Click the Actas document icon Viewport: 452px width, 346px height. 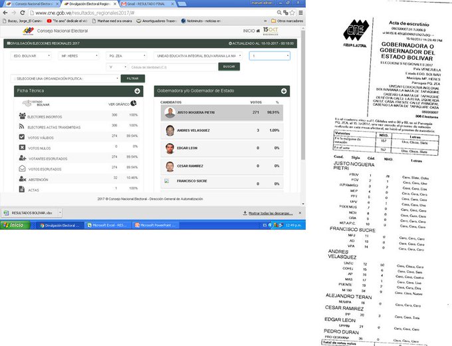[x=22, y=190]
